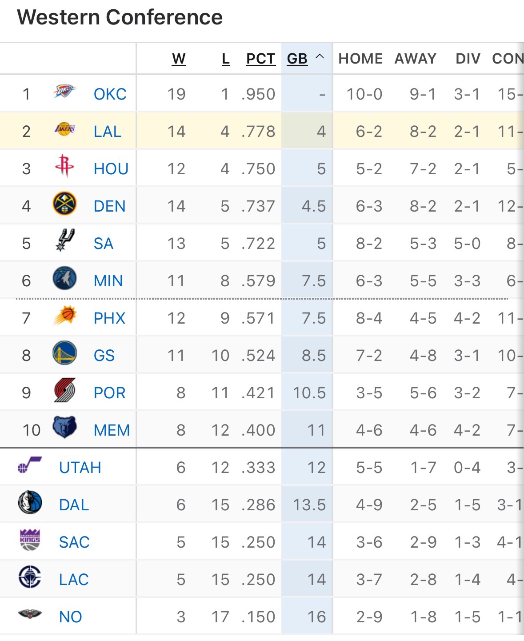524x641 pixels.
Task: Open the UTAH team link
Action: tap(80, 468)
